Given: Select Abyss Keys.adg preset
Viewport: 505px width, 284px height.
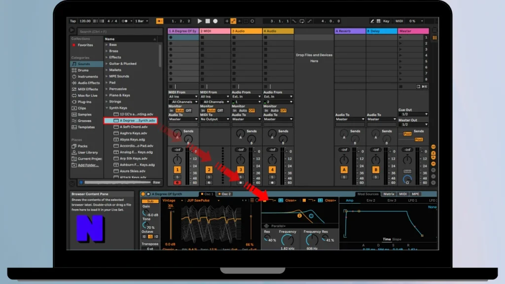Looking at the screenshot, I should (132, 140).
